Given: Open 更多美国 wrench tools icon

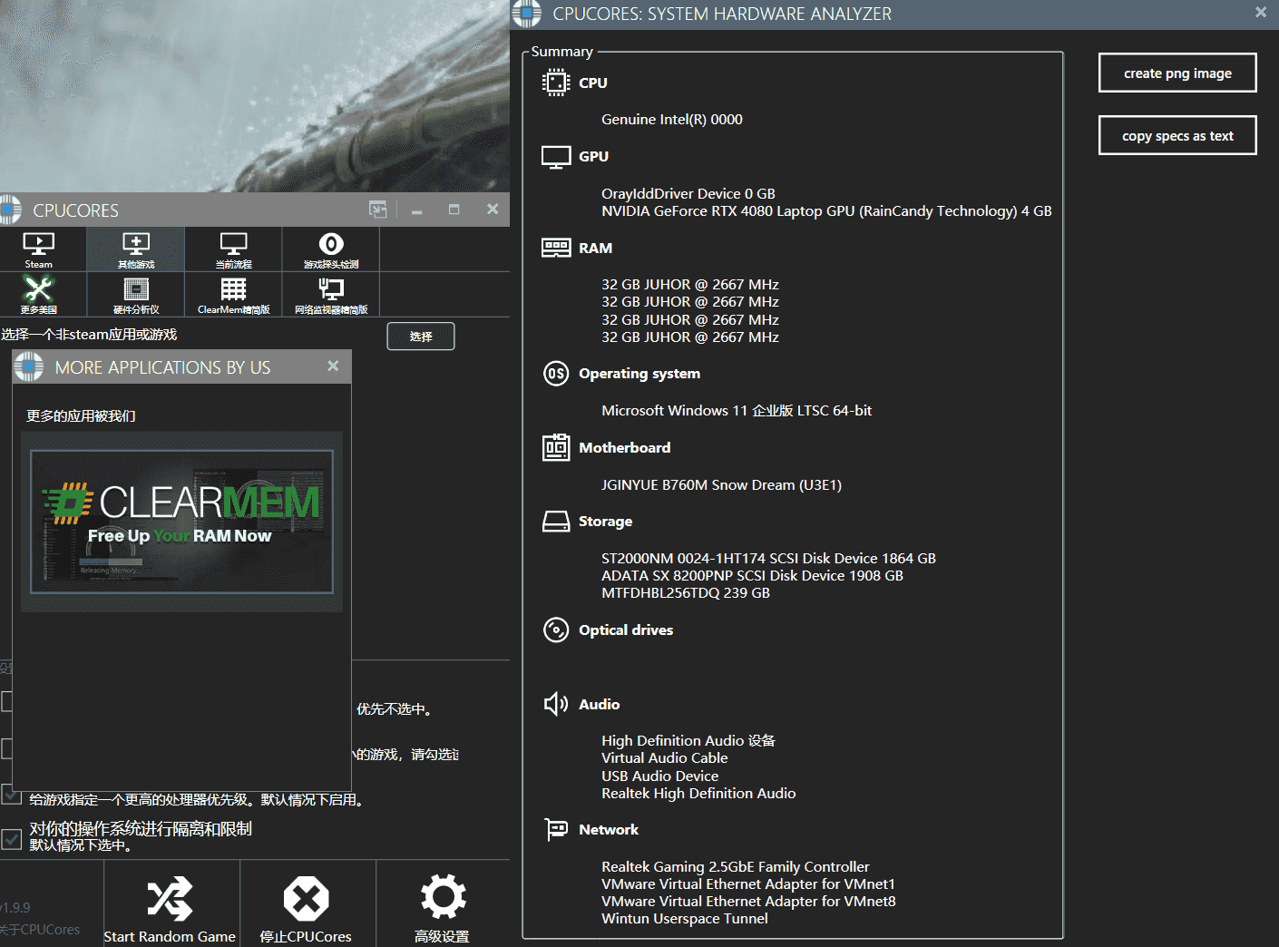Looking at the screenshot, I should tap(38, 295).
